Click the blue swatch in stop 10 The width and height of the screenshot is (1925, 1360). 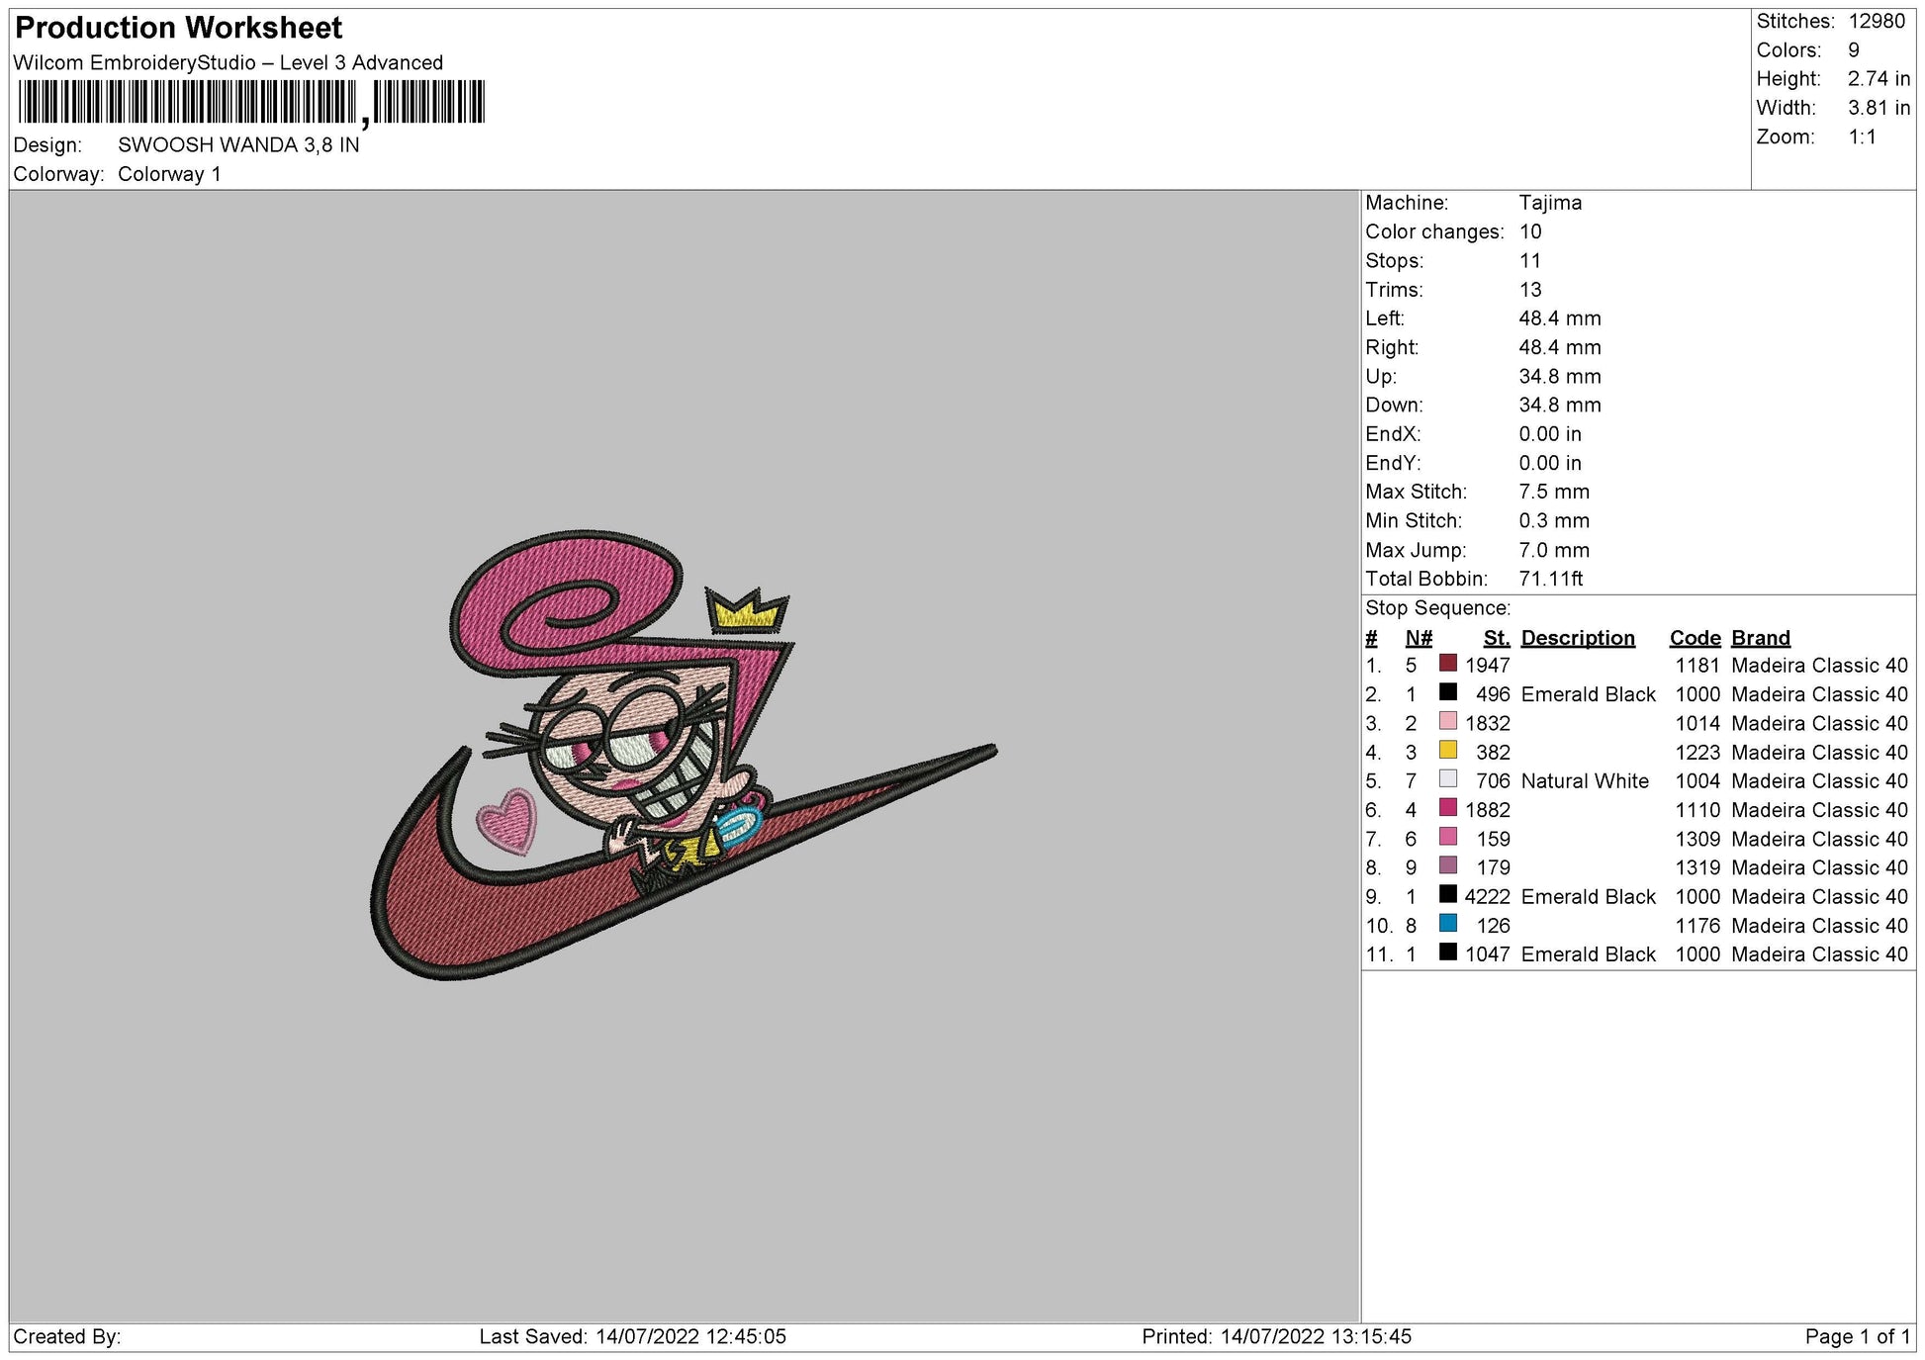click(x=1447, y=924)
